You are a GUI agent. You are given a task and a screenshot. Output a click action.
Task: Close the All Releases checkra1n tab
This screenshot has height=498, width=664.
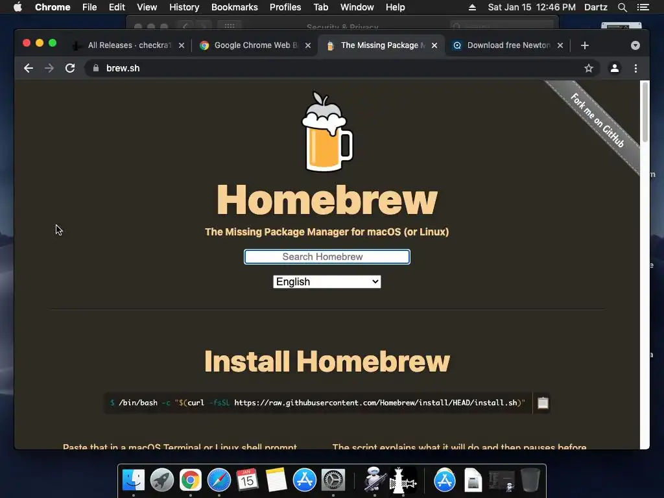(x=182, y=45)
